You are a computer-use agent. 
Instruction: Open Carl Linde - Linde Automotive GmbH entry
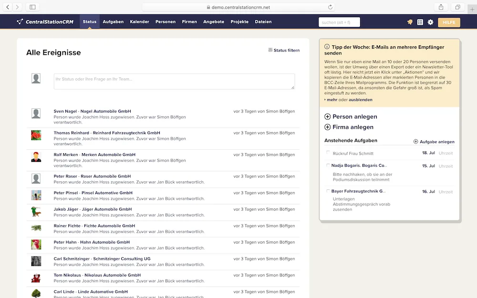click(x=91, y=292)
